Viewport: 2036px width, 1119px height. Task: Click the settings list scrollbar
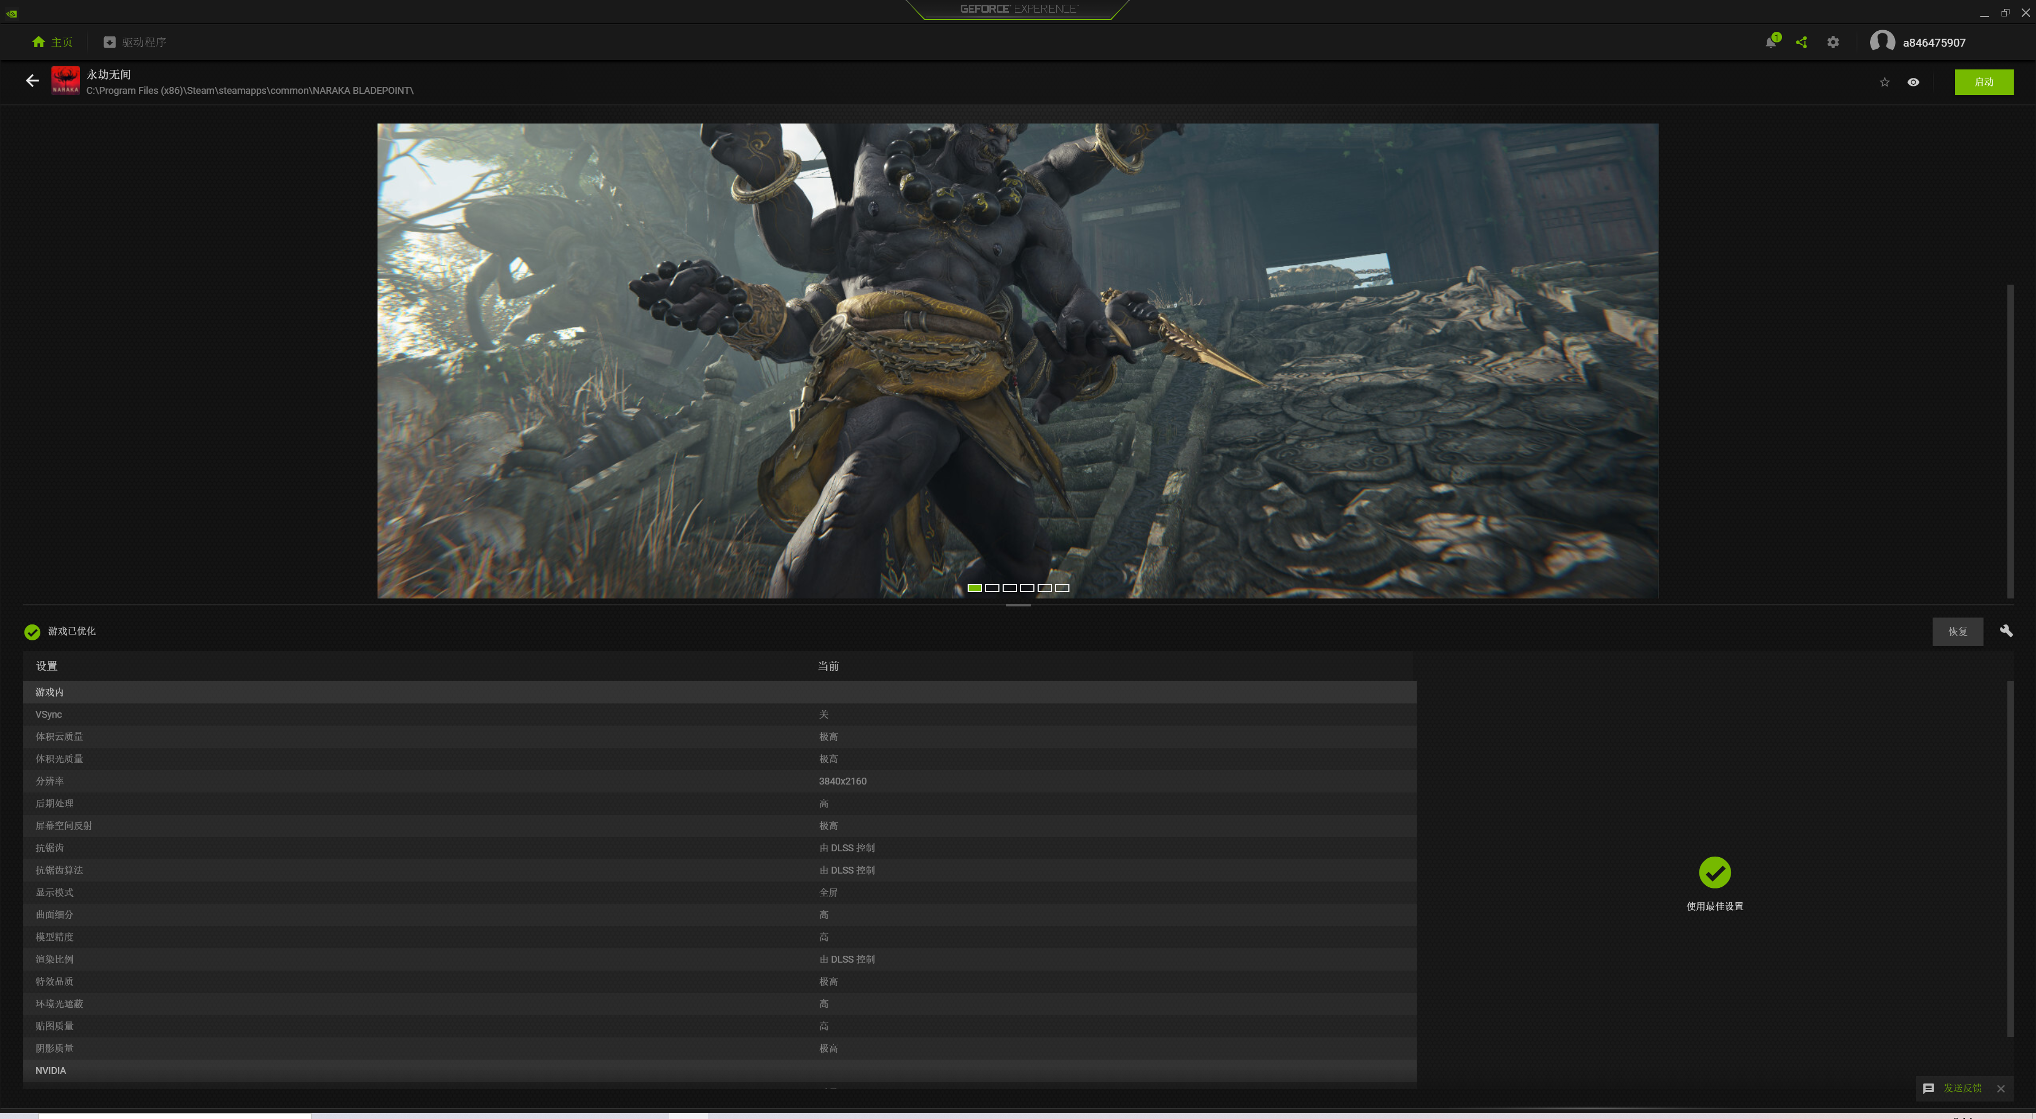(x=2009, y=858)
